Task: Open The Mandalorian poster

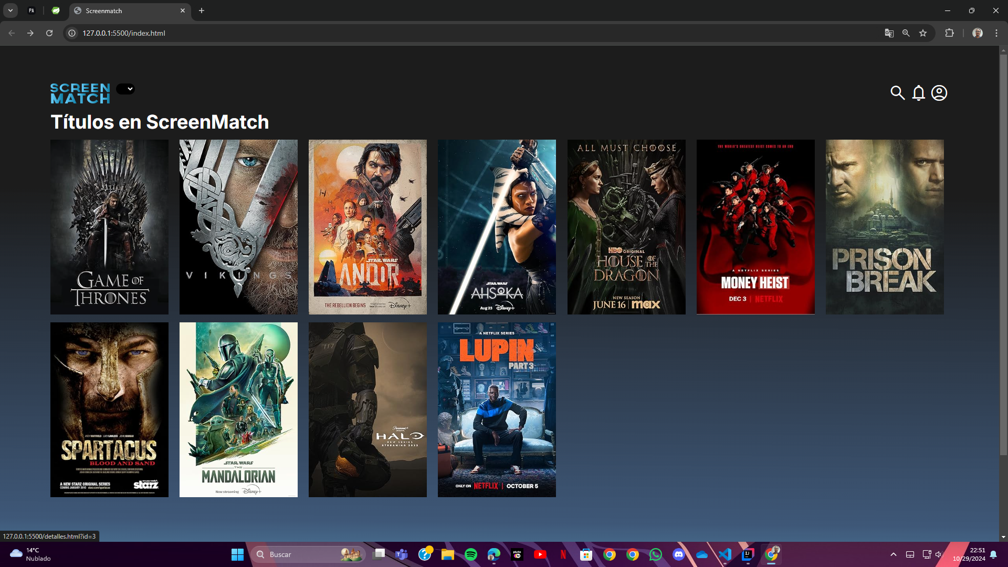Action: click(x=238, y=409)
